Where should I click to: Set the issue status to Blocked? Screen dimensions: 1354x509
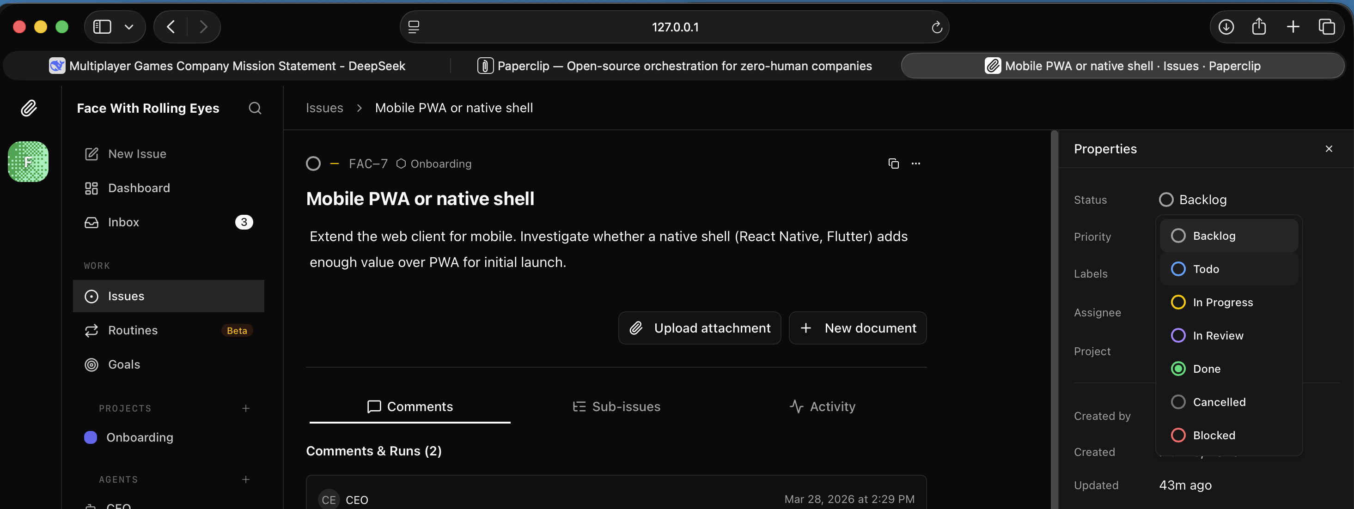pos(1214,435)
